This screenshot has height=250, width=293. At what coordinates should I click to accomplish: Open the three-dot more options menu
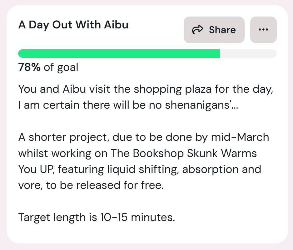[263, 30]
